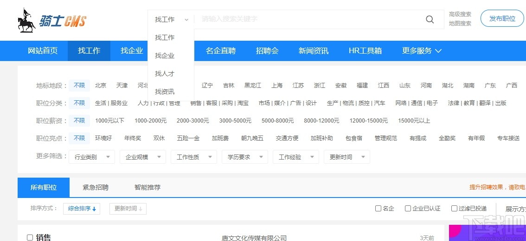Filter salary 1000元以下
This screenshot has width=526, height=241.
[x=109, y=120]
